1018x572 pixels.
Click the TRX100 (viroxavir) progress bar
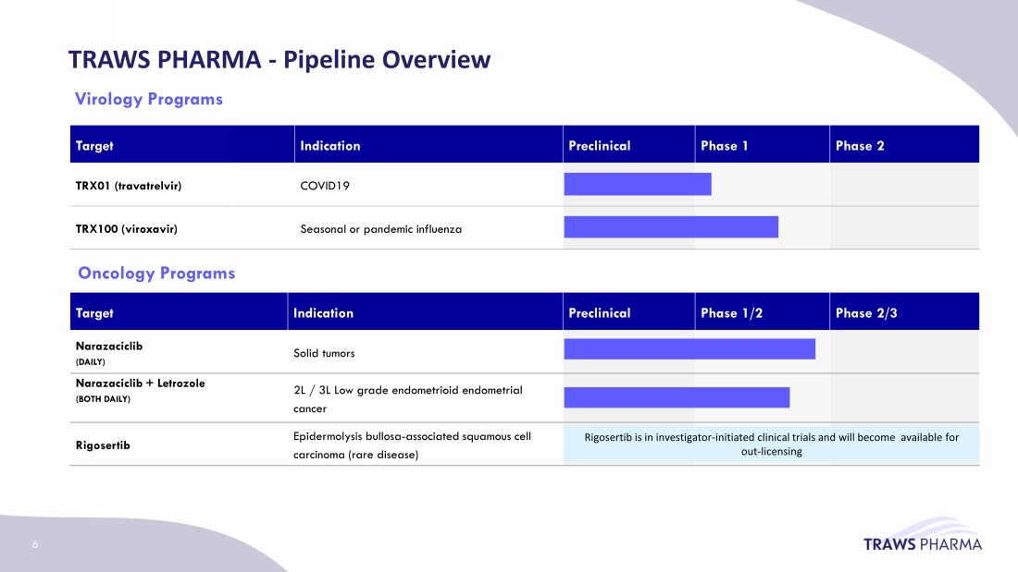click(670, 226)
